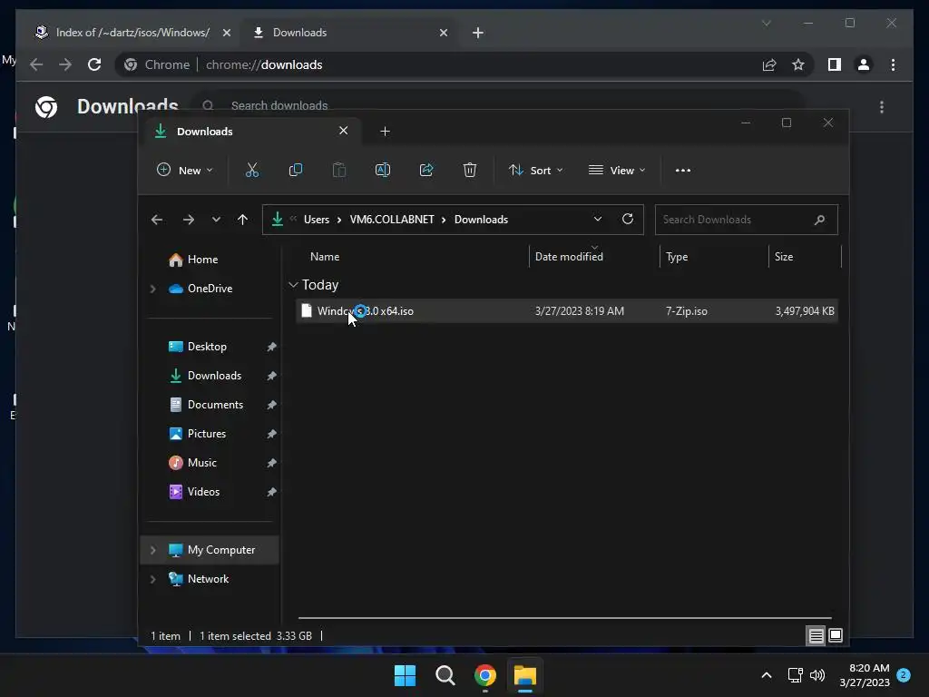
Task: Go back in File Explorer navigation
Action: [x=157, y=220]
